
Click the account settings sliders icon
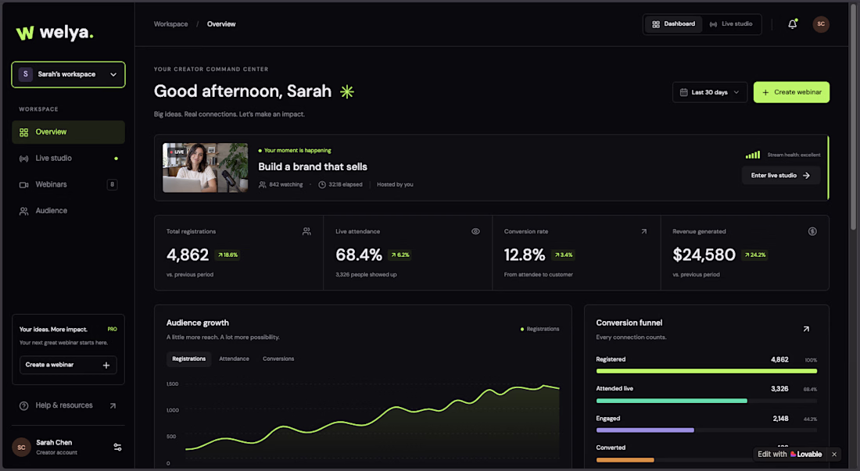(x=117, y=447)
